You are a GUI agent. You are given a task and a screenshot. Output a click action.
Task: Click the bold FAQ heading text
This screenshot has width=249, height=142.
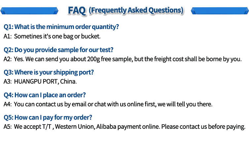(x=76, y=10)
